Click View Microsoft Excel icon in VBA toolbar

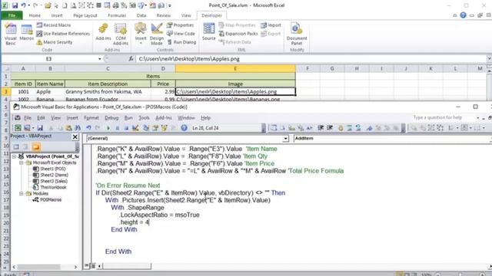point(18,128)
